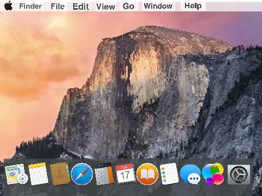Viewport: 262px width, 196px height.
Task: Open the Notes app in Dock
Action: coord(38,174)
